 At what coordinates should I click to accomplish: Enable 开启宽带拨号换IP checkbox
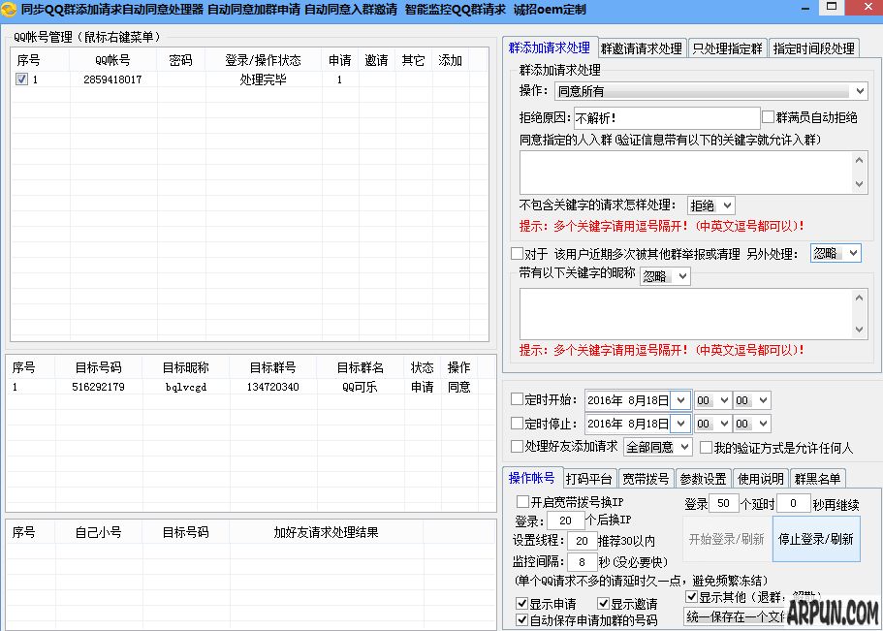point(522,501)
